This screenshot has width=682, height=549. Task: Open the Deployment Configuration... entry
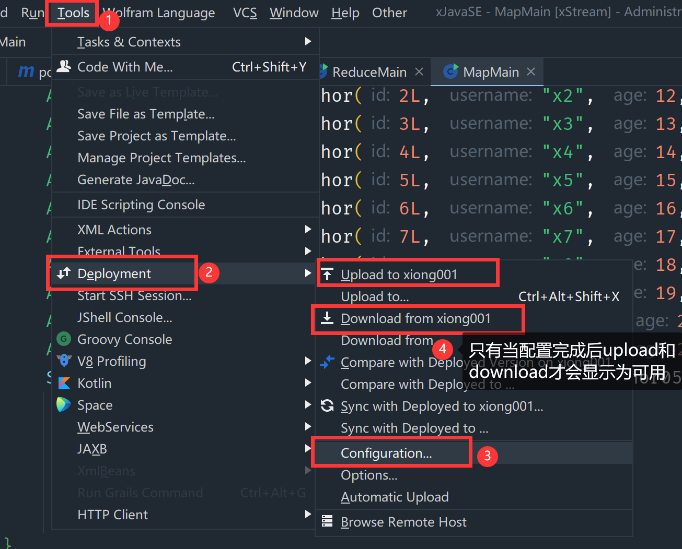[x=386, y=453]
